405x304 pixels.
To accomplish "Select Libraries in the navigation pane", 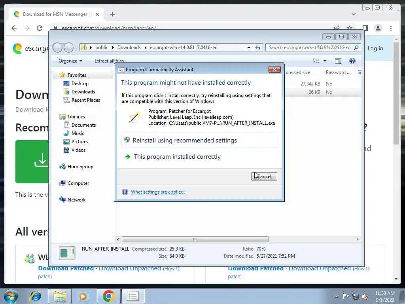I will pos(76,117).
